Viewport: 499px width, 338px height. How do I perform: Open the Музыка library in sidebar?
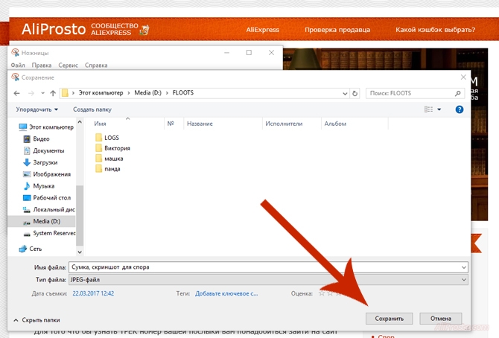(x=43, y=186)
